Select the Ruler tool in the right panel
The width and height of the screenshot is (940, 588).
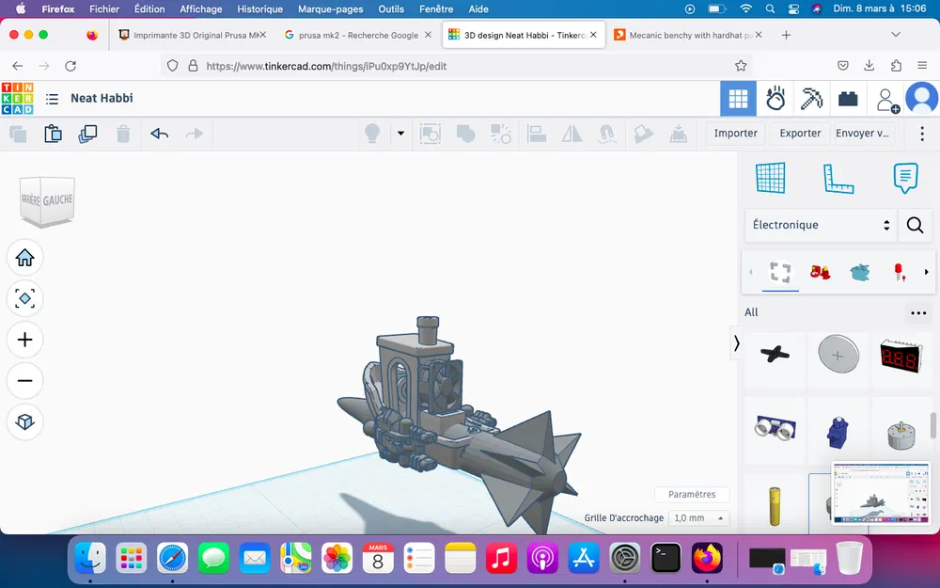(838, 179)
